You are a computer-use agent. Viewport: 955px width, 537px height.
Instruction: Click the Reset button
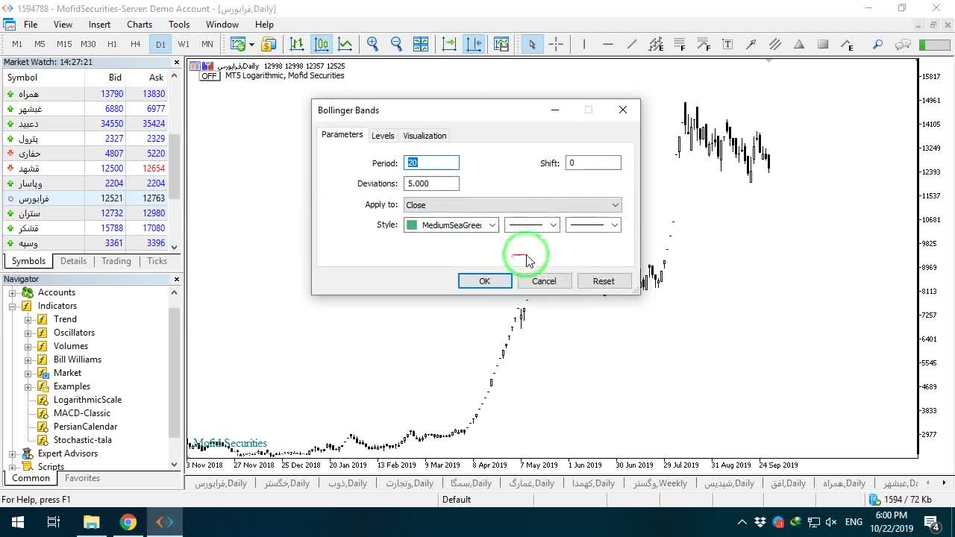[604, 281]
